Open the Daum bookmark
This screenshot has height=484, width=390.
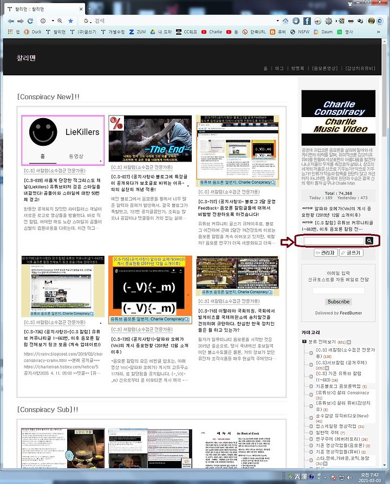click(323, 32)
